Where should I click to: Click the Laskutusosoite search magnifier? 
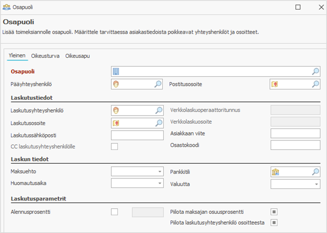(158, 123)
